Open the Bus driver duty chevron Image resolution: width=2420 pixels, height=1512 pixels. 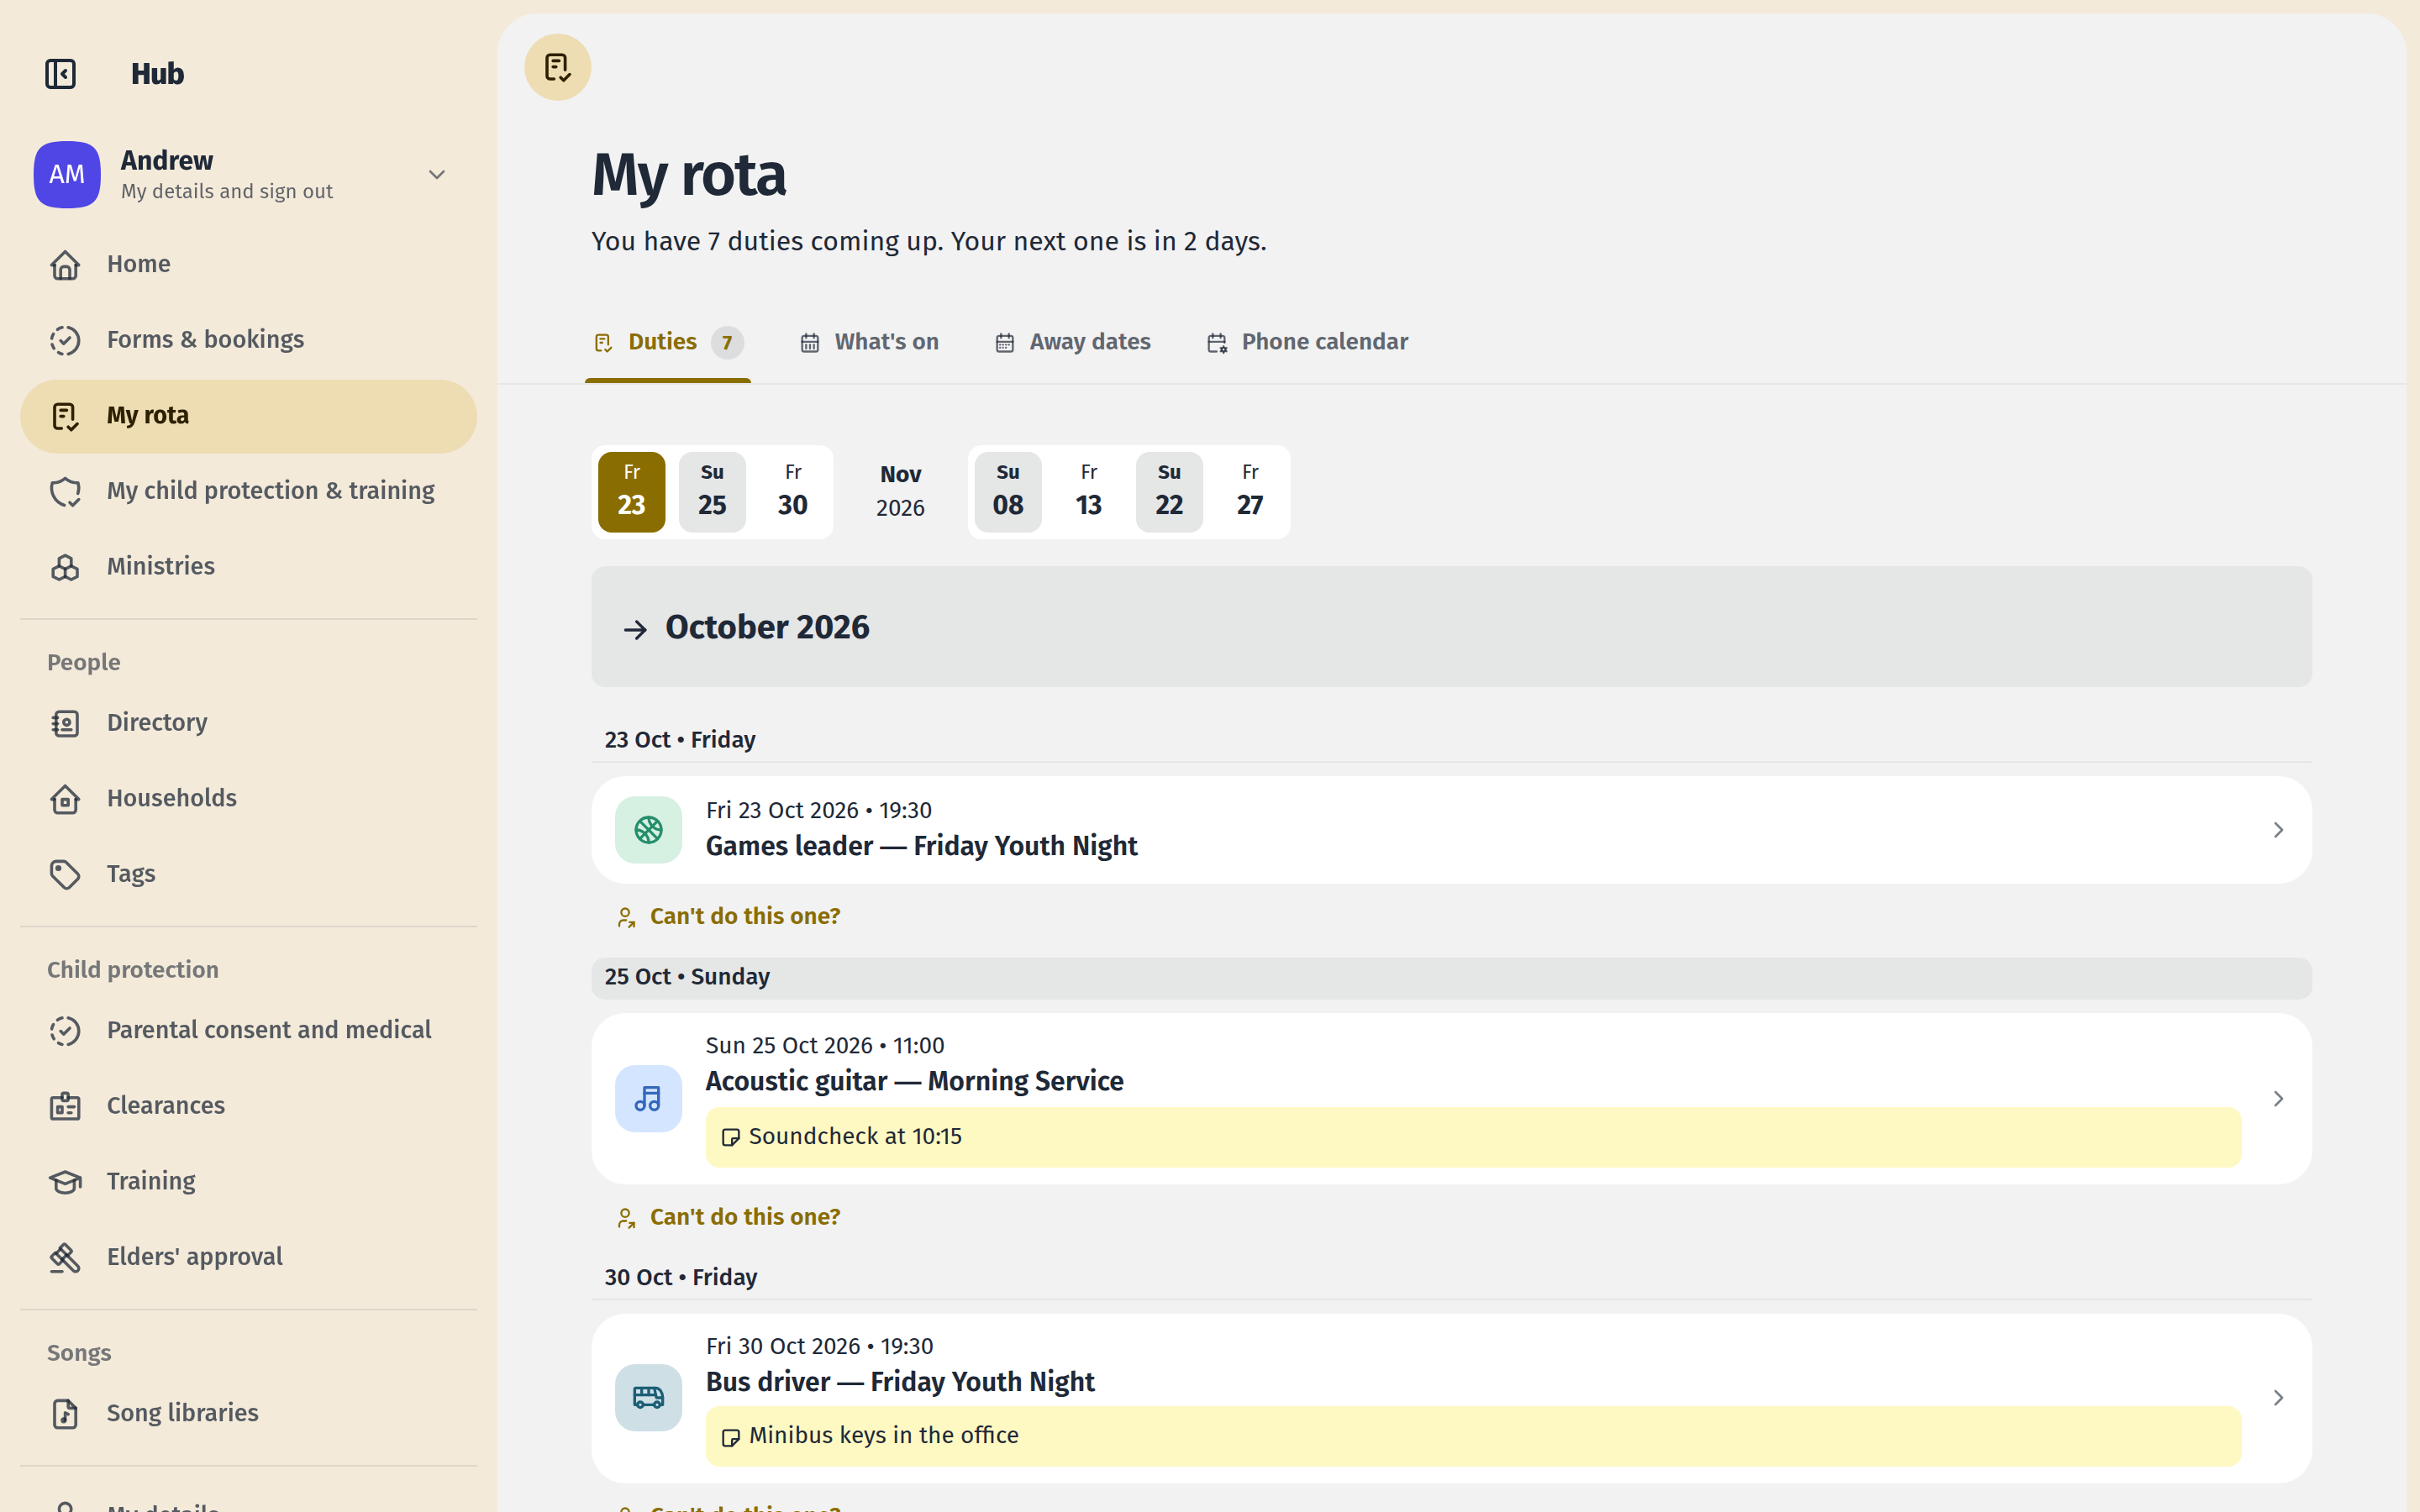tap(2278, 1398)
